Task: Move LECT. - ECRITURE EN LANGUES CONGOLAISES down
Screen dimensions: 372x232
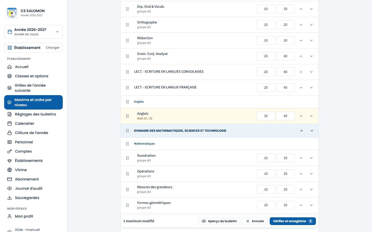Action: pos(311,72)
